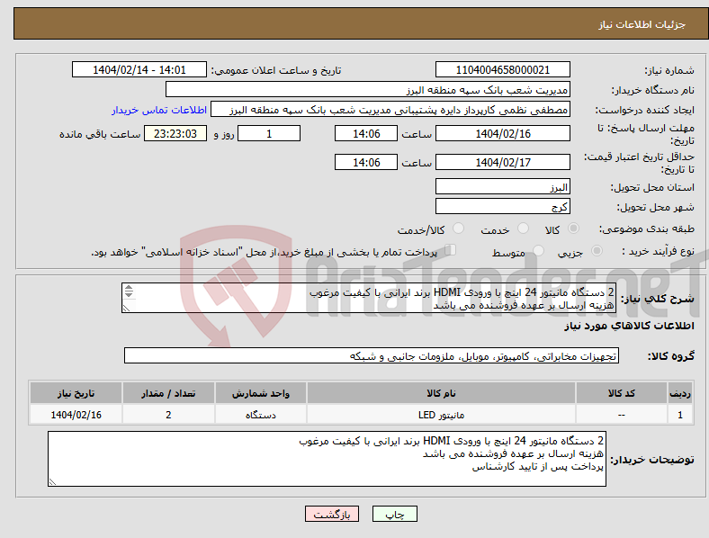The image size is (709, 538).
Task: Click the request creator name field
Action: 390,110
